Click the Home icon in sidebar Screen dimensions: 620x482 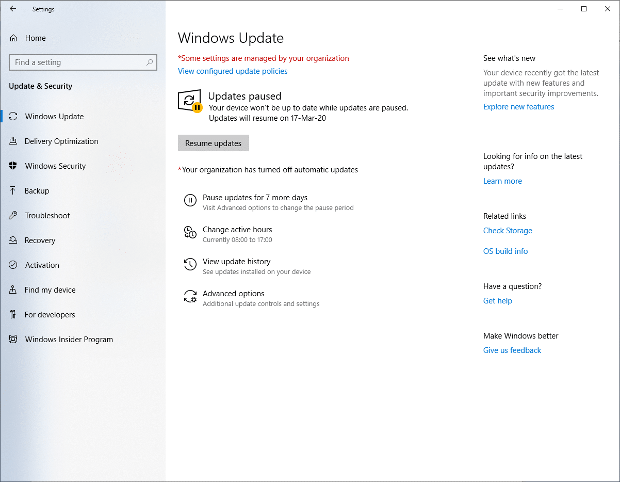(x=13, y=38)
